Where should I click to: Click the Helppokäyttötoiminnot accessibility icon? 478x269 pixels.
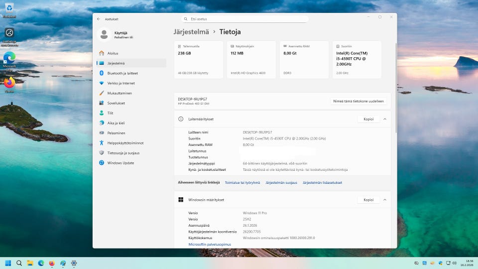102,143
